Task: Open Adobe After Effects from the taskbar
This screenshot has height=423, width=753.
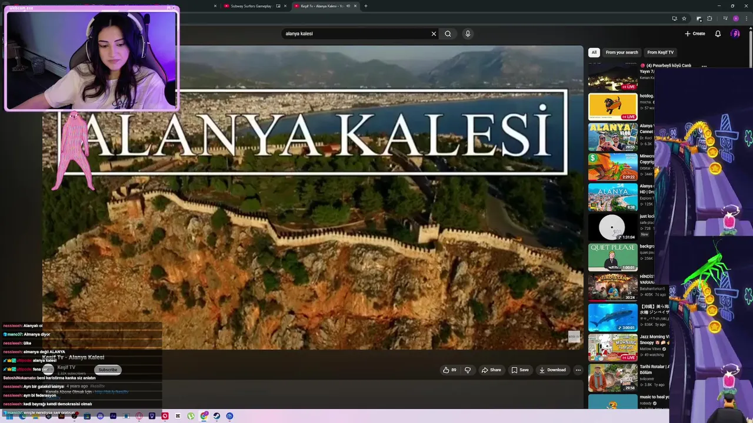Action: 113,416
